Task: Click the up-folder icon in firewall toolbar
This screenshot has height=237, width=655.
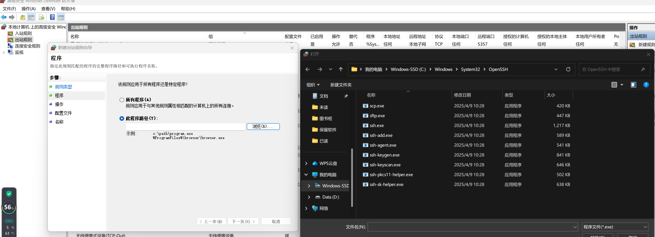Action: [22, 17]
